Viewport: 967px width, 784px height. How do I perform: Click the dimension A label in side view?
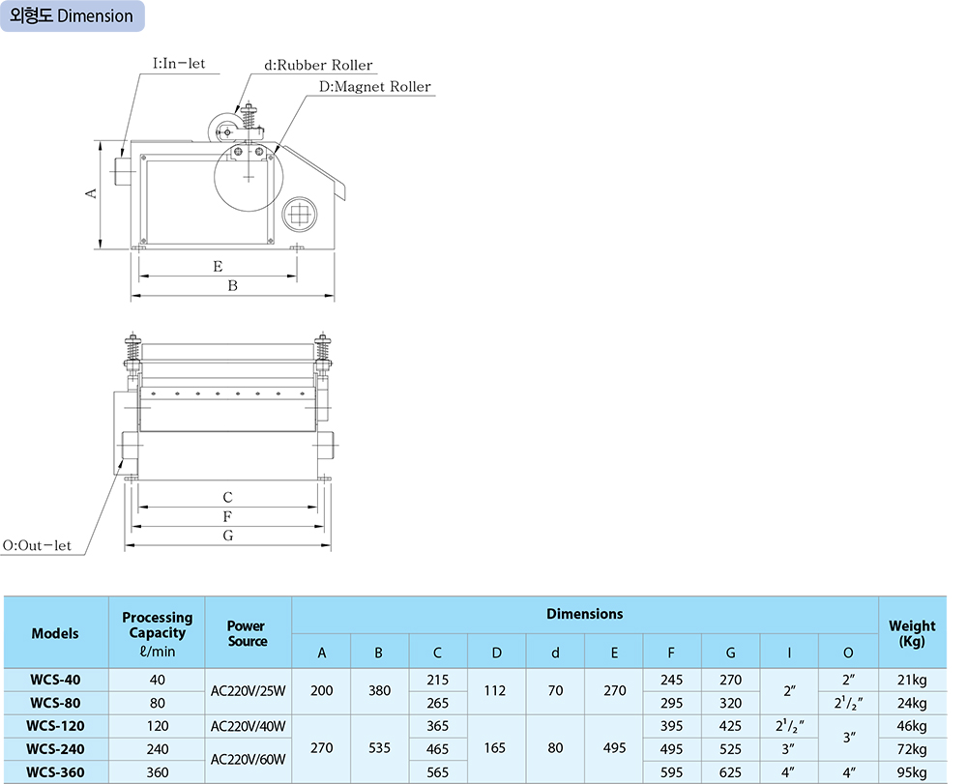click(x=92, y=192)
